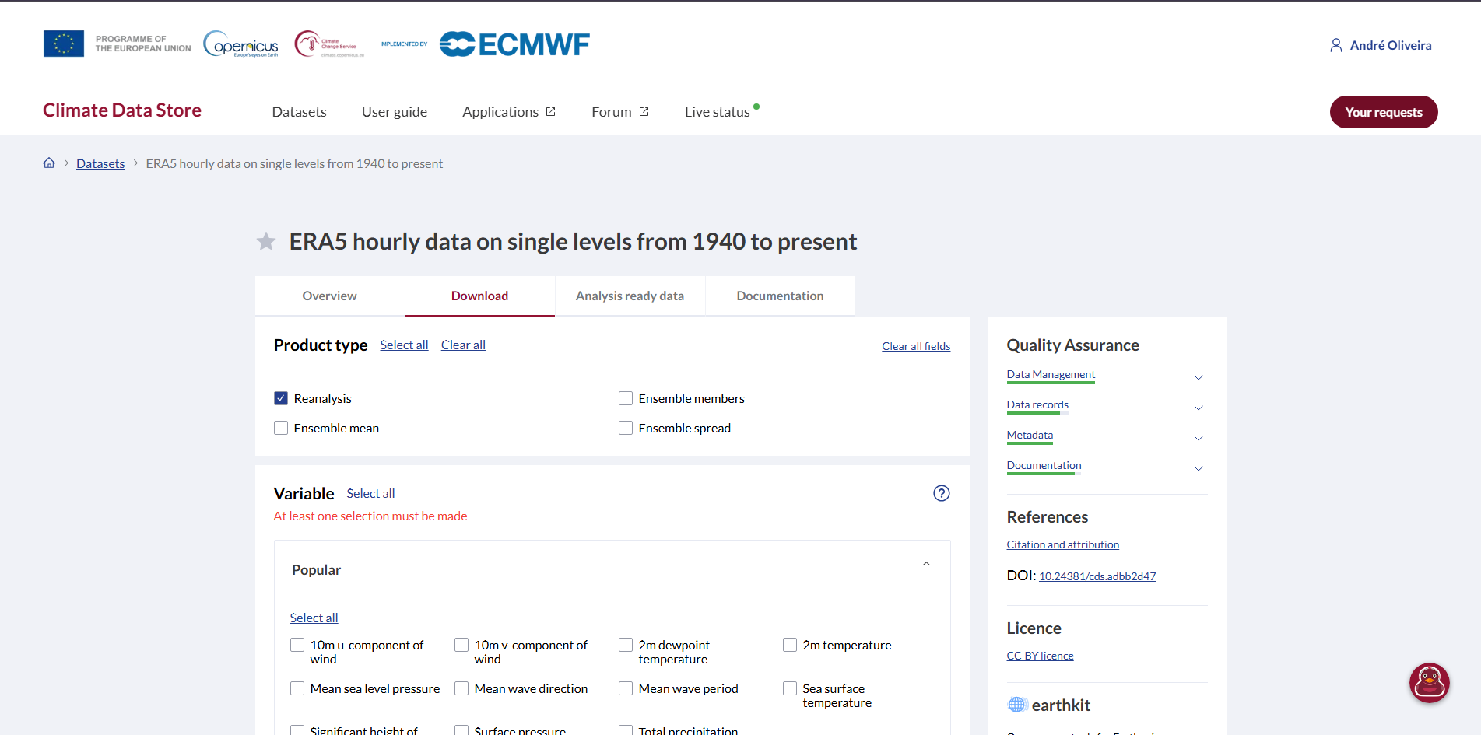Viewport: 1481px width, 735px height.
Task: Open Documentation link in Quality Assurance
Action: point(1044,465)
